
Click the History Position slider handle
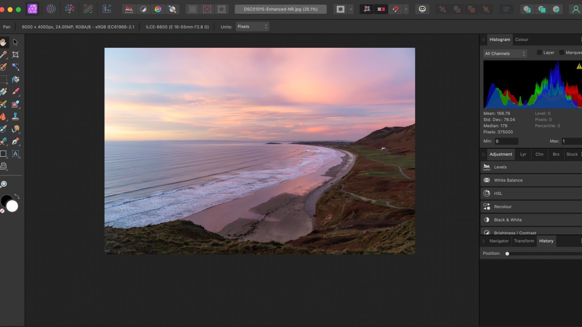click(507, 253)
